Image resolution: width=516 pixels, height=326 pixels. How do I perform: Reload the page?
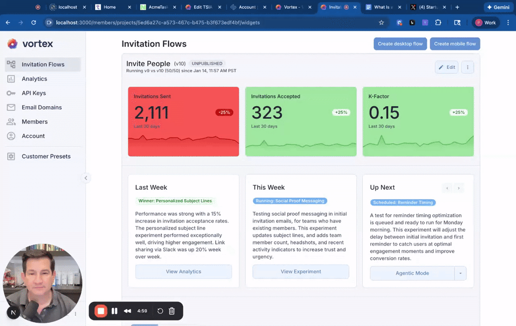34,23
